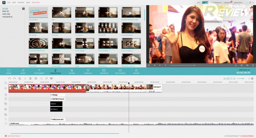
Task: Open the File menu
Action: (9, 2)
